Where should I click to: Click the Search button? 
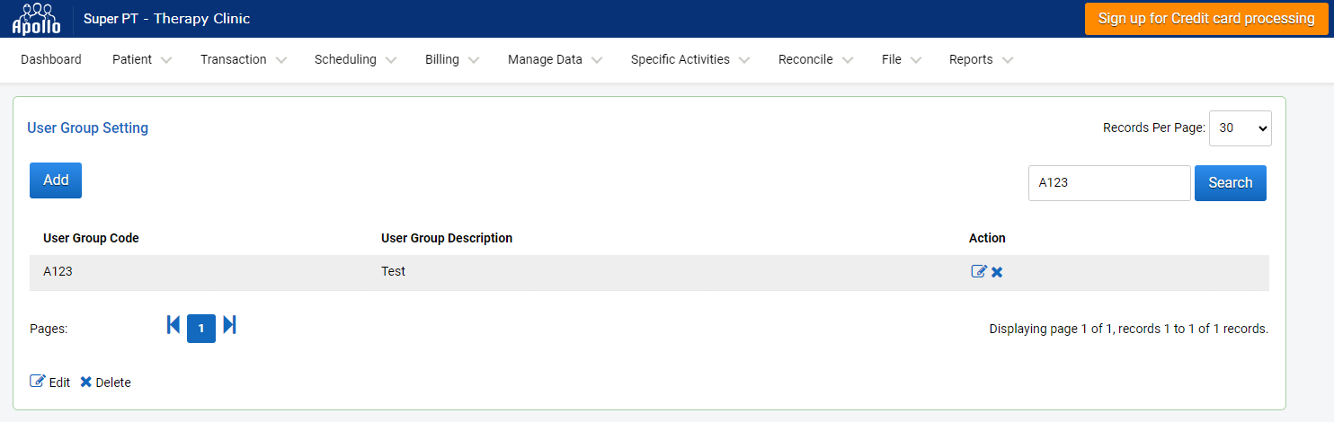click(x=1231, y=183)
